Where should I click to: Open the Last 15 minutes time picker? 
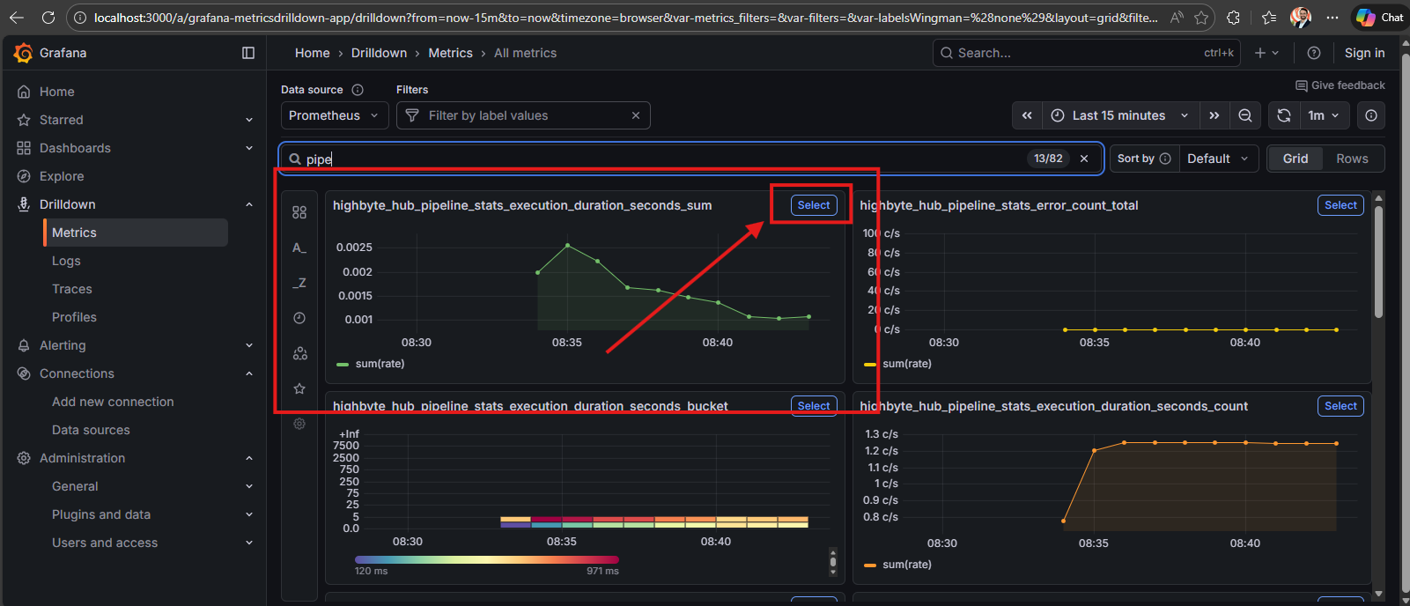coord(1118,115)
